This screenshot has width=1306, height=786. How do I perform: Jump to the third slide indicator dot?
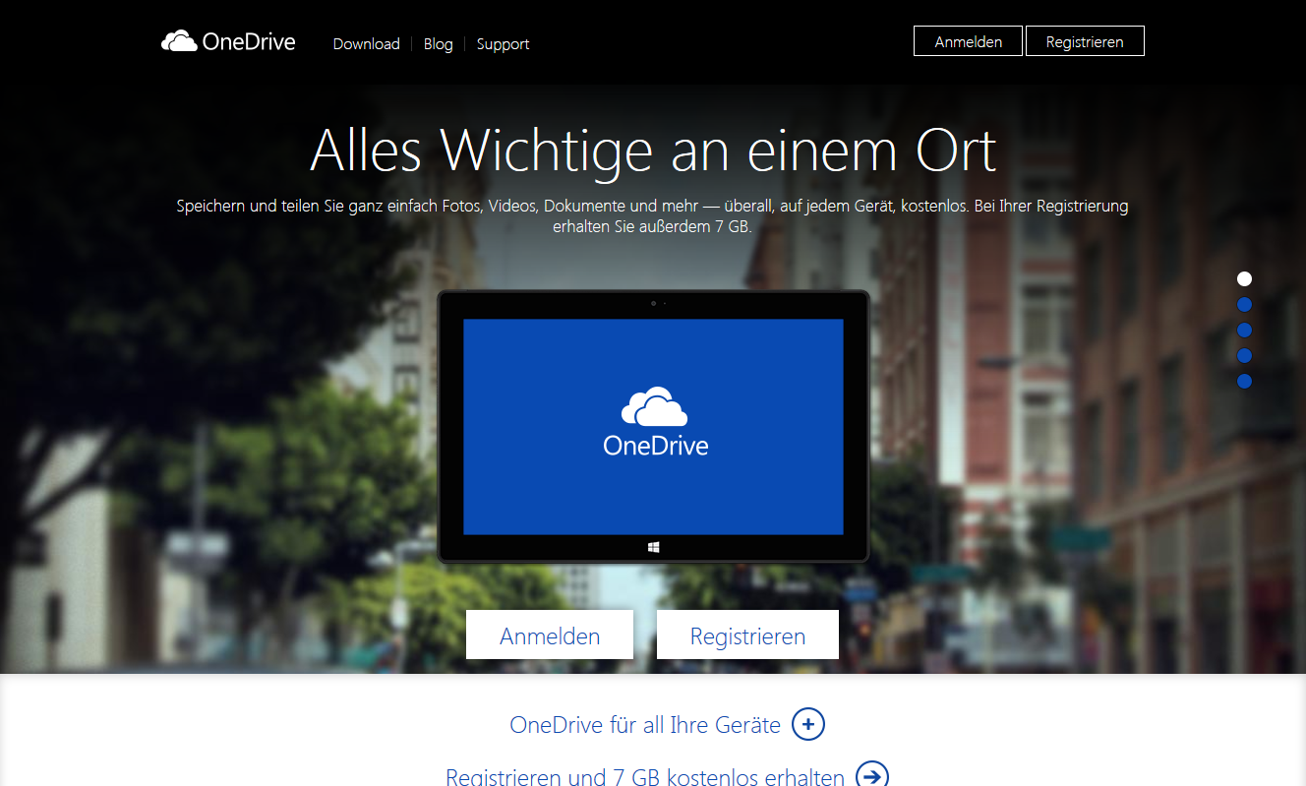click(1244, 331)
